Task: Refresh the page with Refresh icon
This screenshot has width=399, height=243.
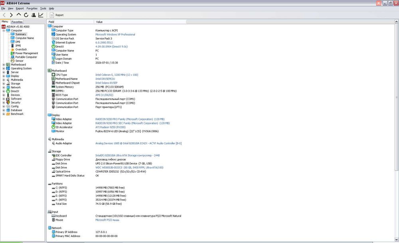Action: 26,15
